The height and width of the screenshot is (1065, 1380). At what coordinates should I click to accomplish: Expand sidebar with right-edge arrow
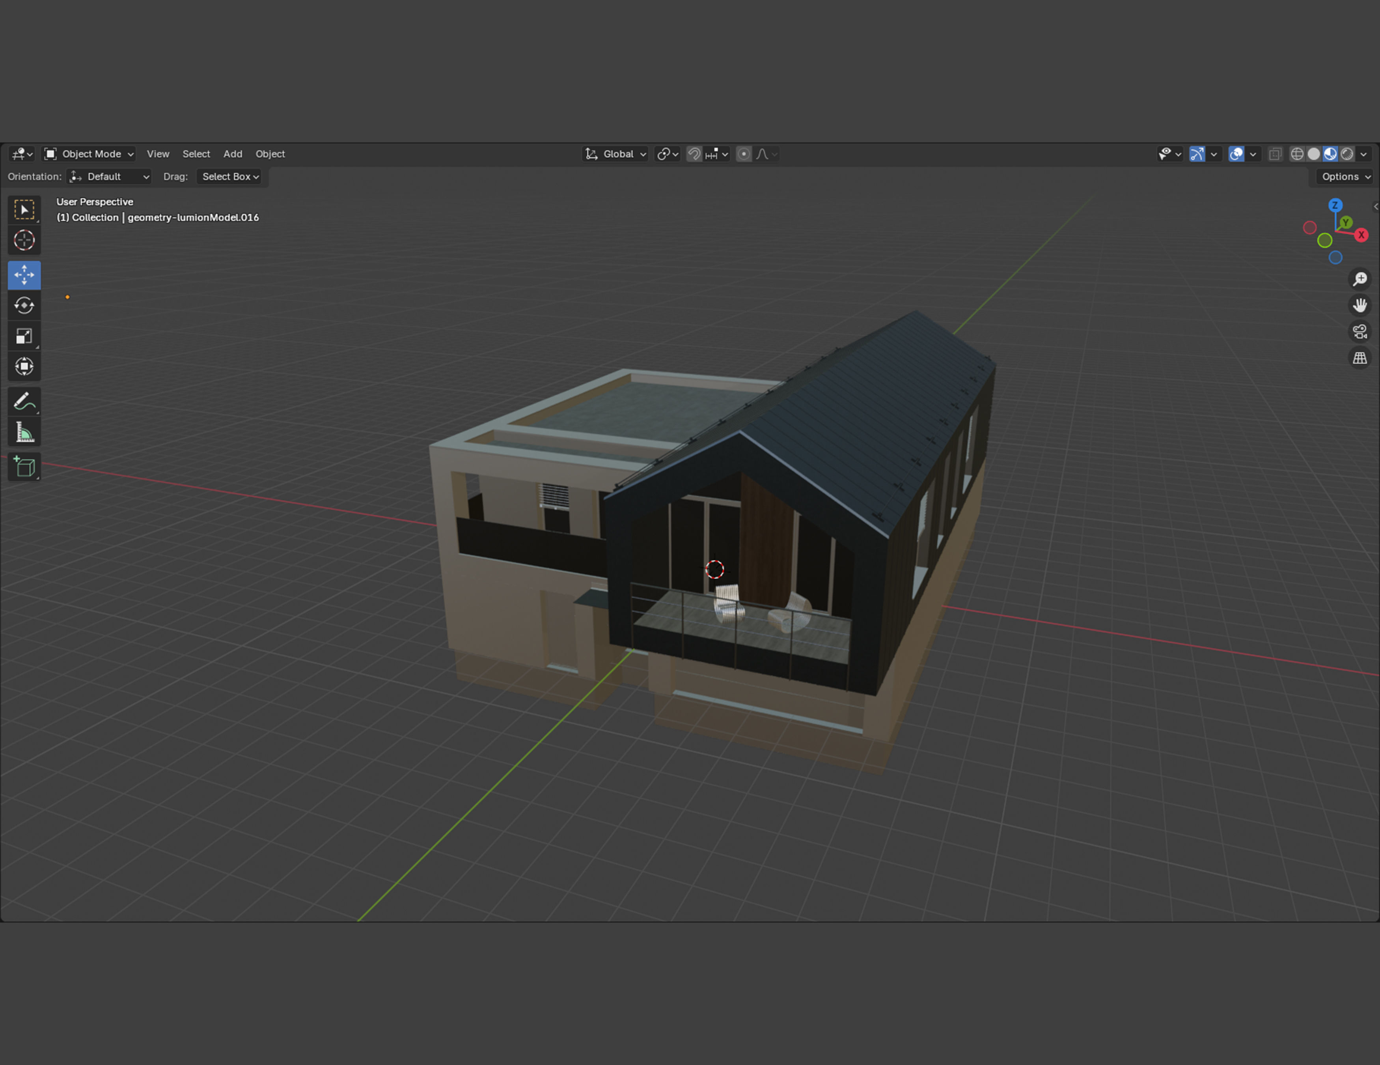tap(1375, 207)
